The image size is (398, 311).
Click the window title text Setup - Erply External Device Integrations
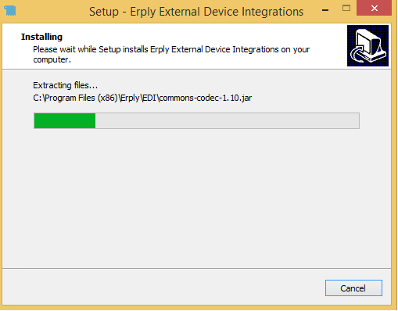coord(196,12)
